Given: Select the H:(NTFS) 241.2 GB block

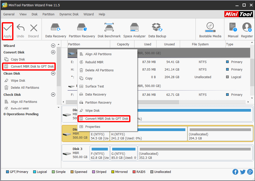Looking at the screenshot, I should click(x=149, y=134).
